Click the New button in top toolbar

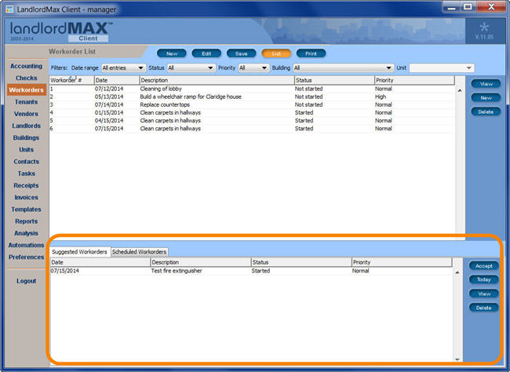coord(172,53)
